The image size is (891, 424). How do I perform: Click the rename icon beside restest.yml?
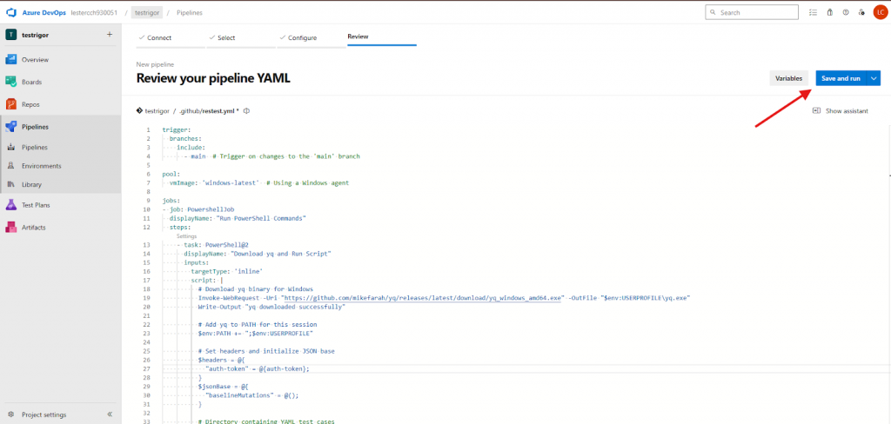[x=247, y=111]
